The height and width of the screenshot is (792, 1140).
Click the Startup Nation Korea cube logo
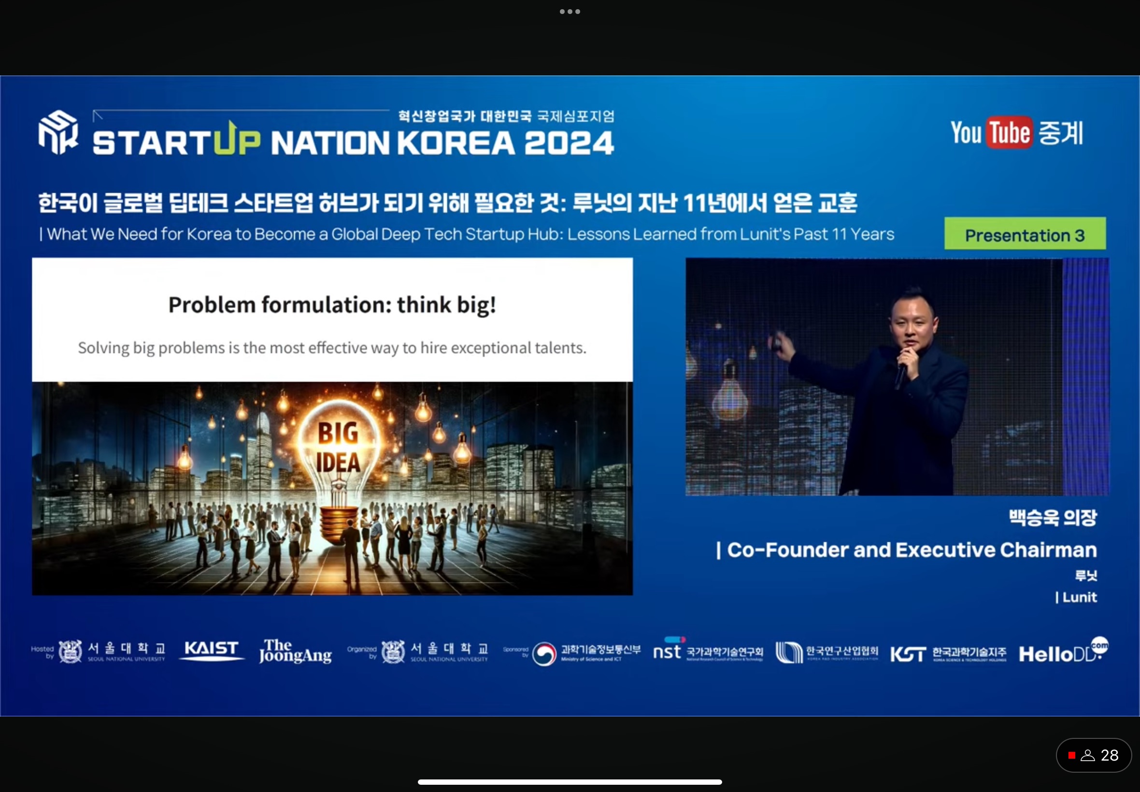pyautogui.click(x=58, y=132)
